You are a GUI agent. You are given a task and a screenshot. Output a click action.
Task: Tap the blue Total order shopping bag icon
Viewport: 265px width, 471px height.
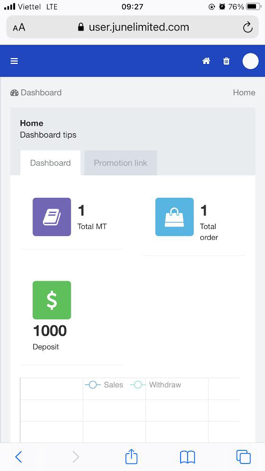(174, 217)
